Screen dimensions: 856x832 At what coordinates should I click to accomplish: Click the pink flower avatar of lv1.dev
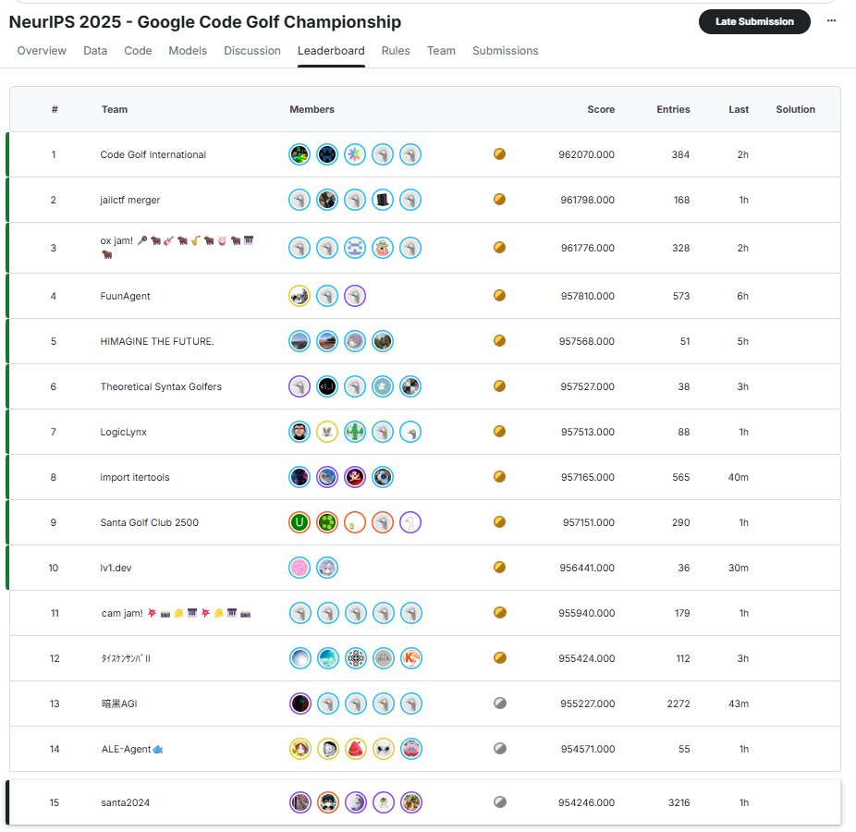tap(300, 567)
